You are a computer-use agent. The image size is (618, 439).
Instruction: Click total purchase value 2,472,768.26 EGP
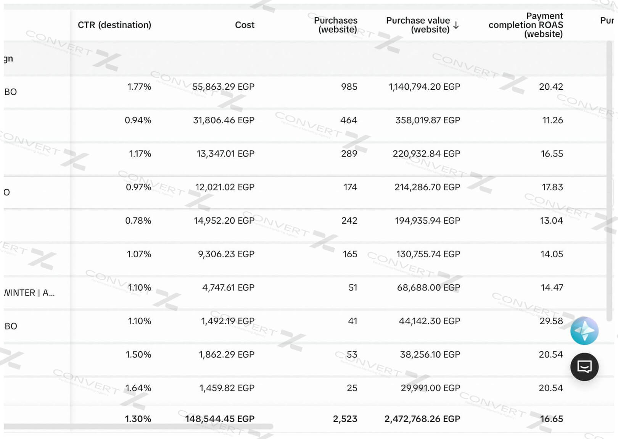pyautogui.click(x=422, y=419)
